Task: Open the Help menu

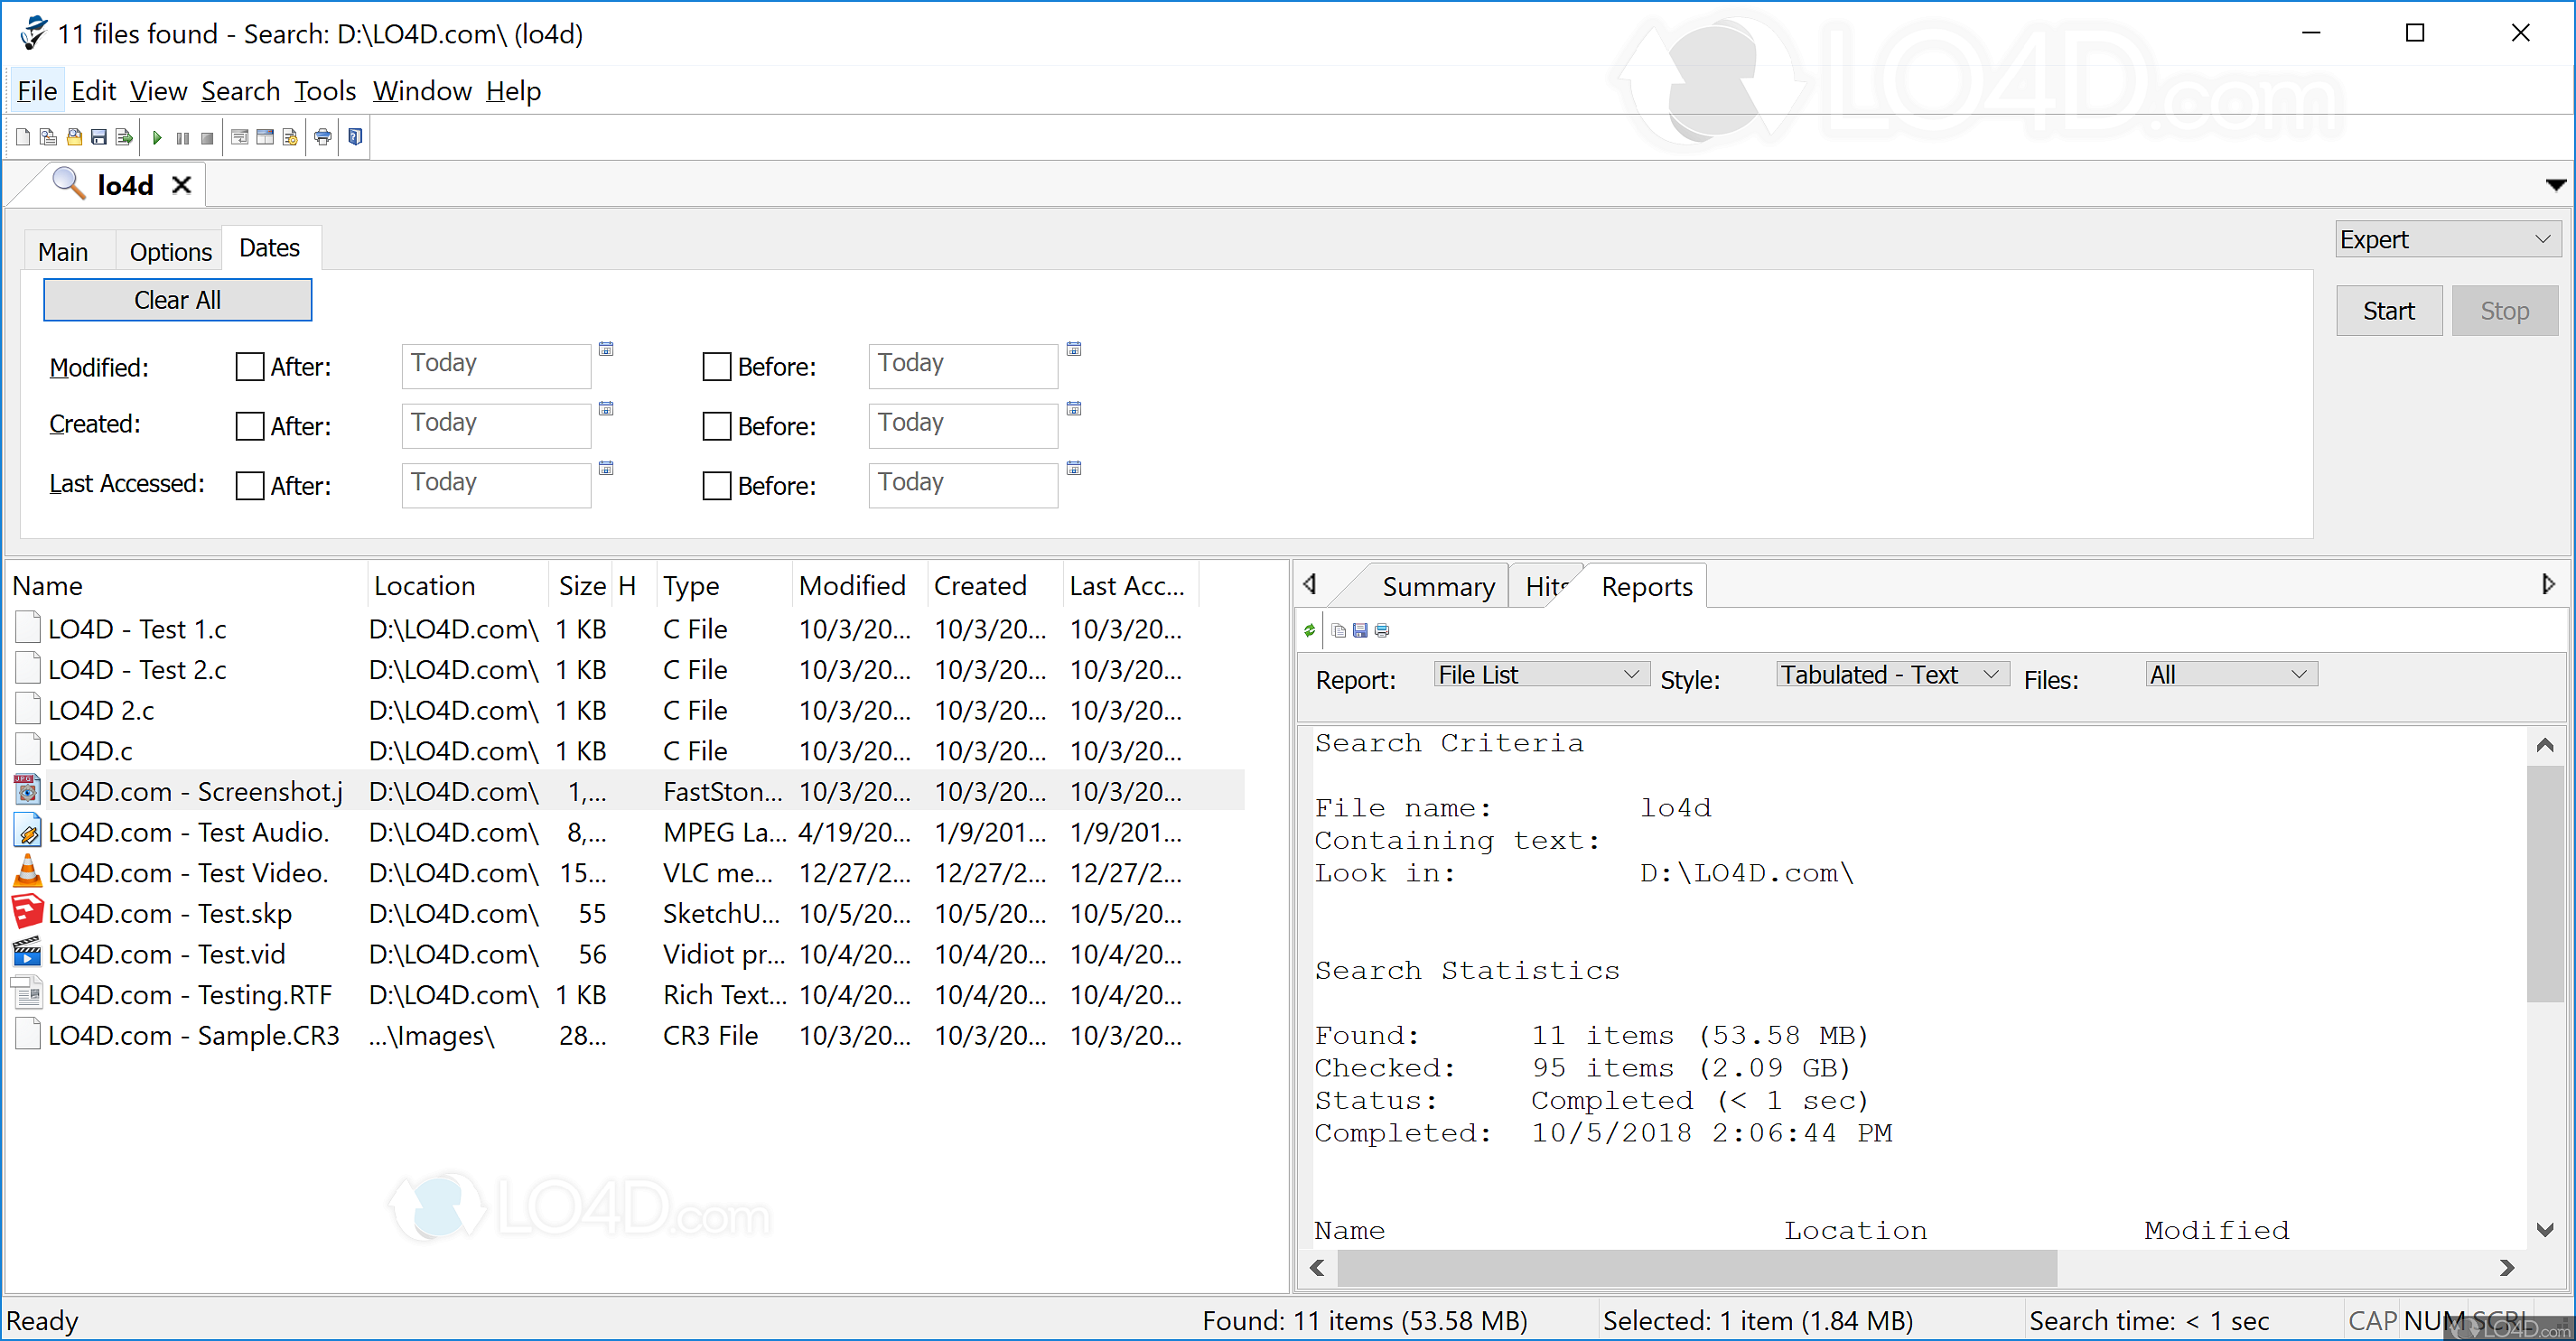Action: click(x=513, y=91)
